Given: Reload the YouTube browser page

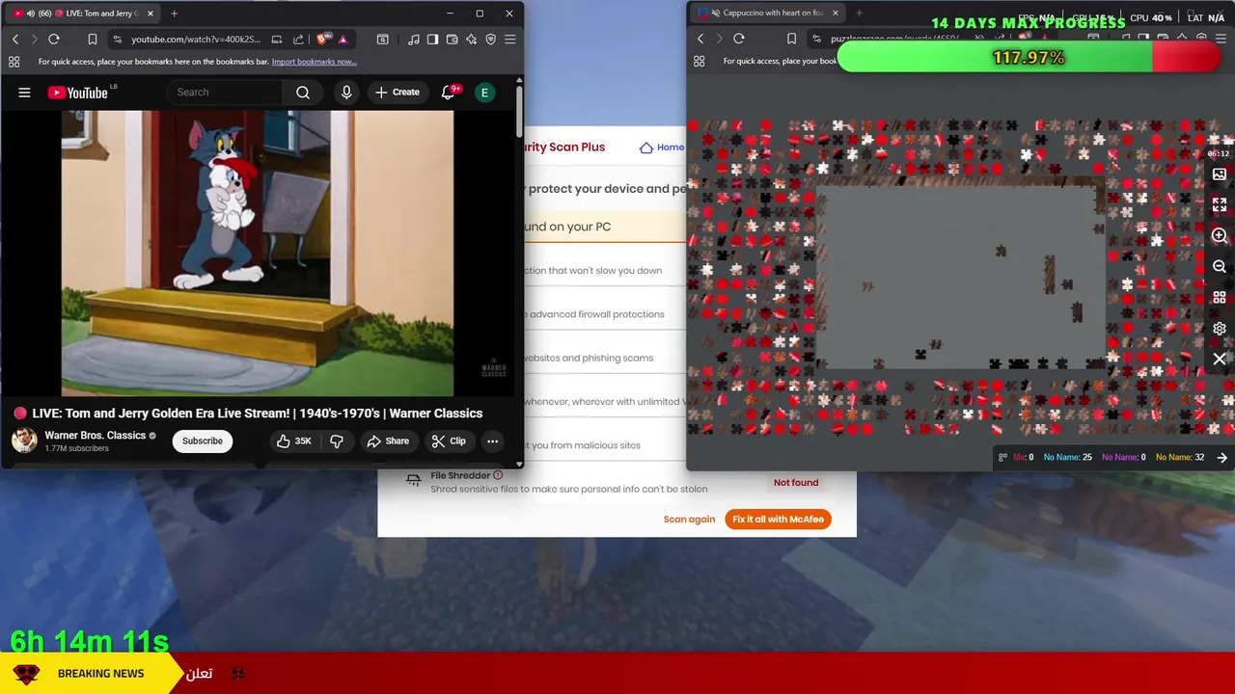Looking at the screenshot, I should tap(54, 40).
